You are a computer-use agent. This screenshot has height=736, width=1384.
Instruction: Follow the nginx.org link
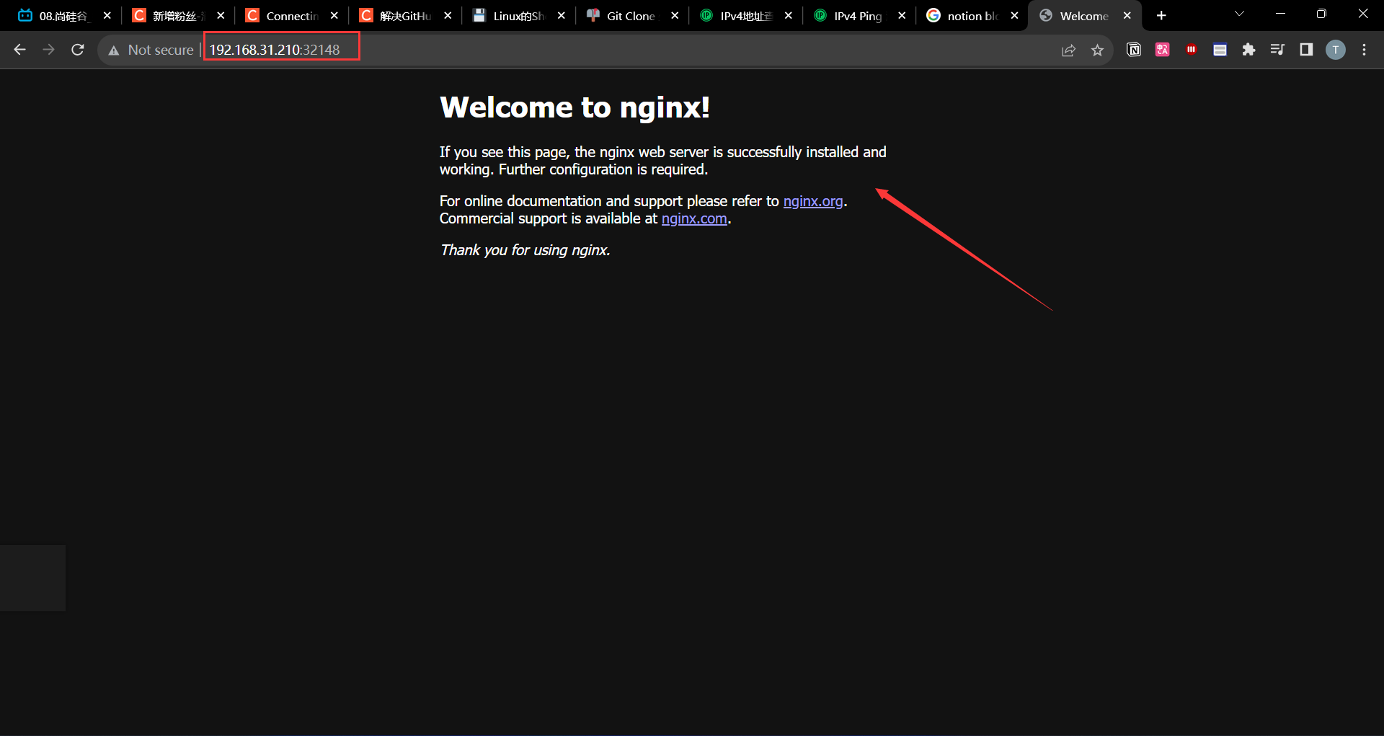(813, 201)
